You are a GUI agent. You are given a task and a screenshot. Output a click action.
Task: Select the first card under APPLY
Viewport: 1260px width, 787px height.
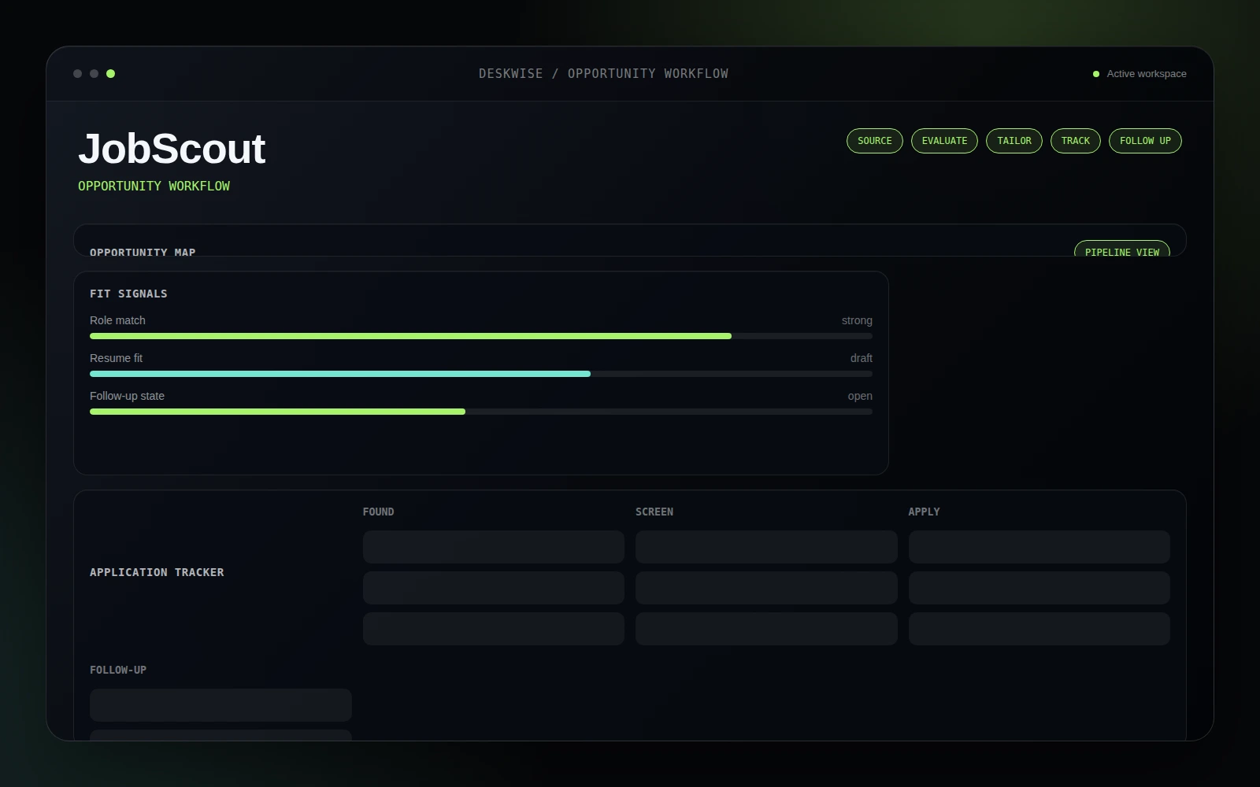tap(1039, 547)
